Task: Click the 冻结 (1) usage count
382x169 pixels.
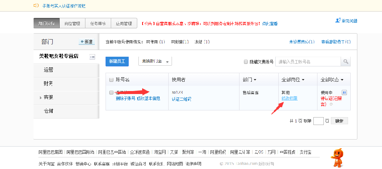Action: 202,42
